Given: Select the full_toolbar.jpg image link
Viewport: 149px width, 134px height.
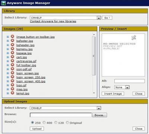Looking at the screenshot, I should [26, 65].
